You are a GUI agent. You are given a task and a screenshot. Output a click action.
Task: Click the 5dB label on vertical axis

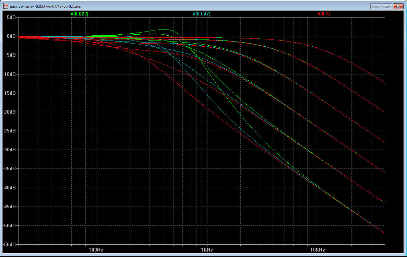pyautogui.click(x=11, y=17)
